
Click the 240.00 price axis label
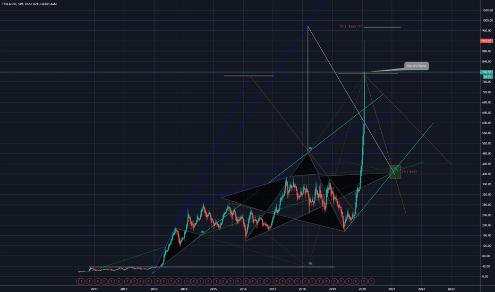coord(487,215)
